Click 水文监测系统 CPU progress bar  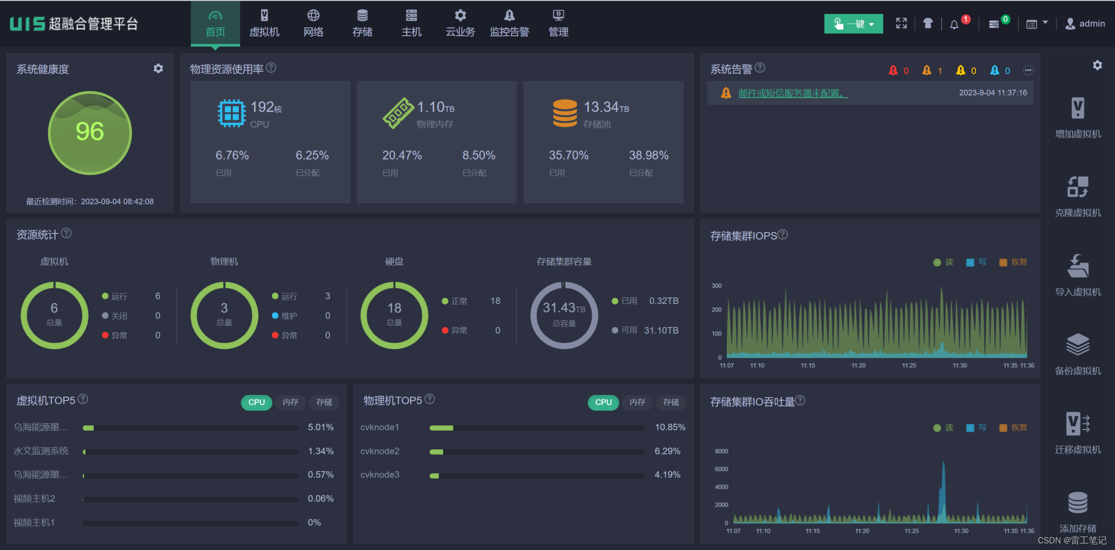pos(190,452)
